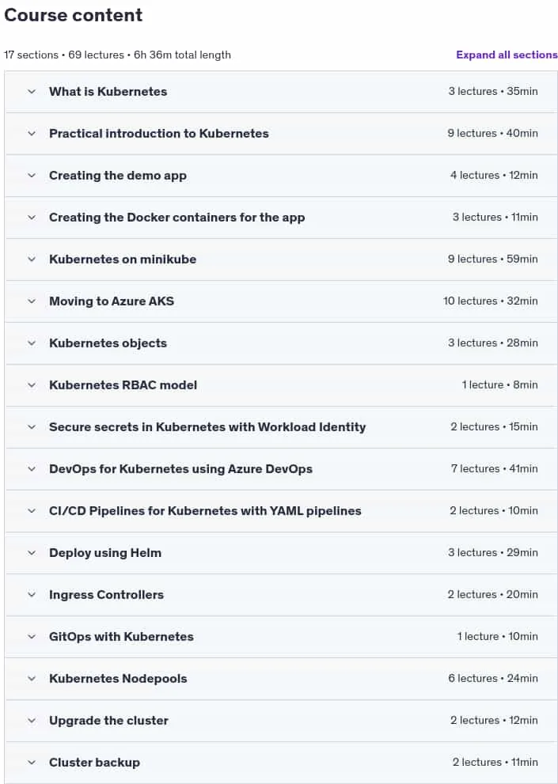This screenshot has height=784, width=558.
Task: Open the GitOps with Kubernetes section
Action: (121, 637)
